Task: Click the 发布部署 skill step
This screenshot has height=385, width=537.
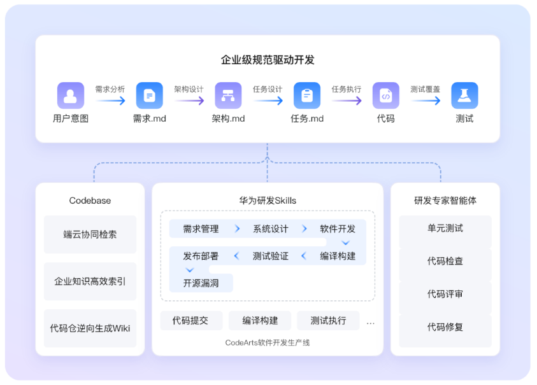Action: (x=201, y=256)
